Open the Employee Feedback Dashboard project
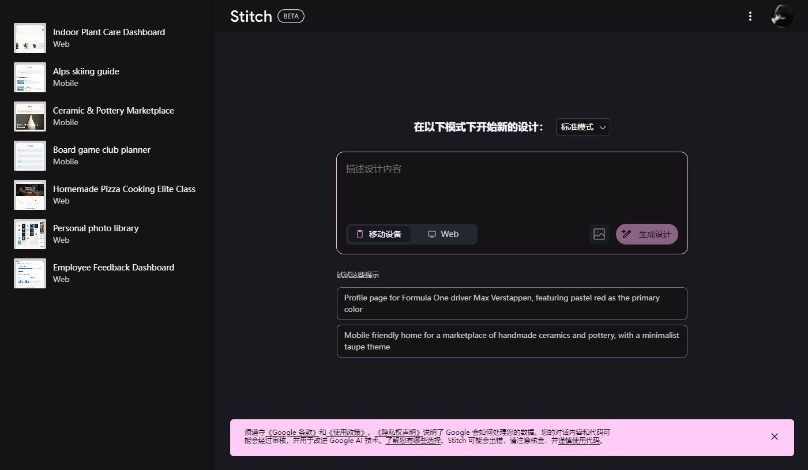Screen dimensions: 808x470 coord(108,273)
